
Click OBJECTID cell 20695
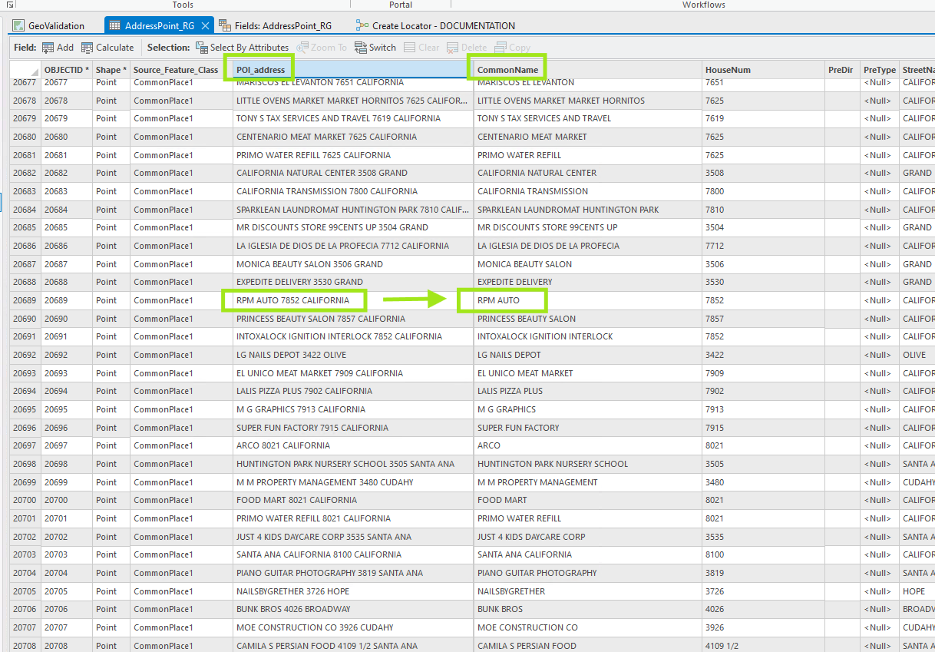tap(67, 409)
